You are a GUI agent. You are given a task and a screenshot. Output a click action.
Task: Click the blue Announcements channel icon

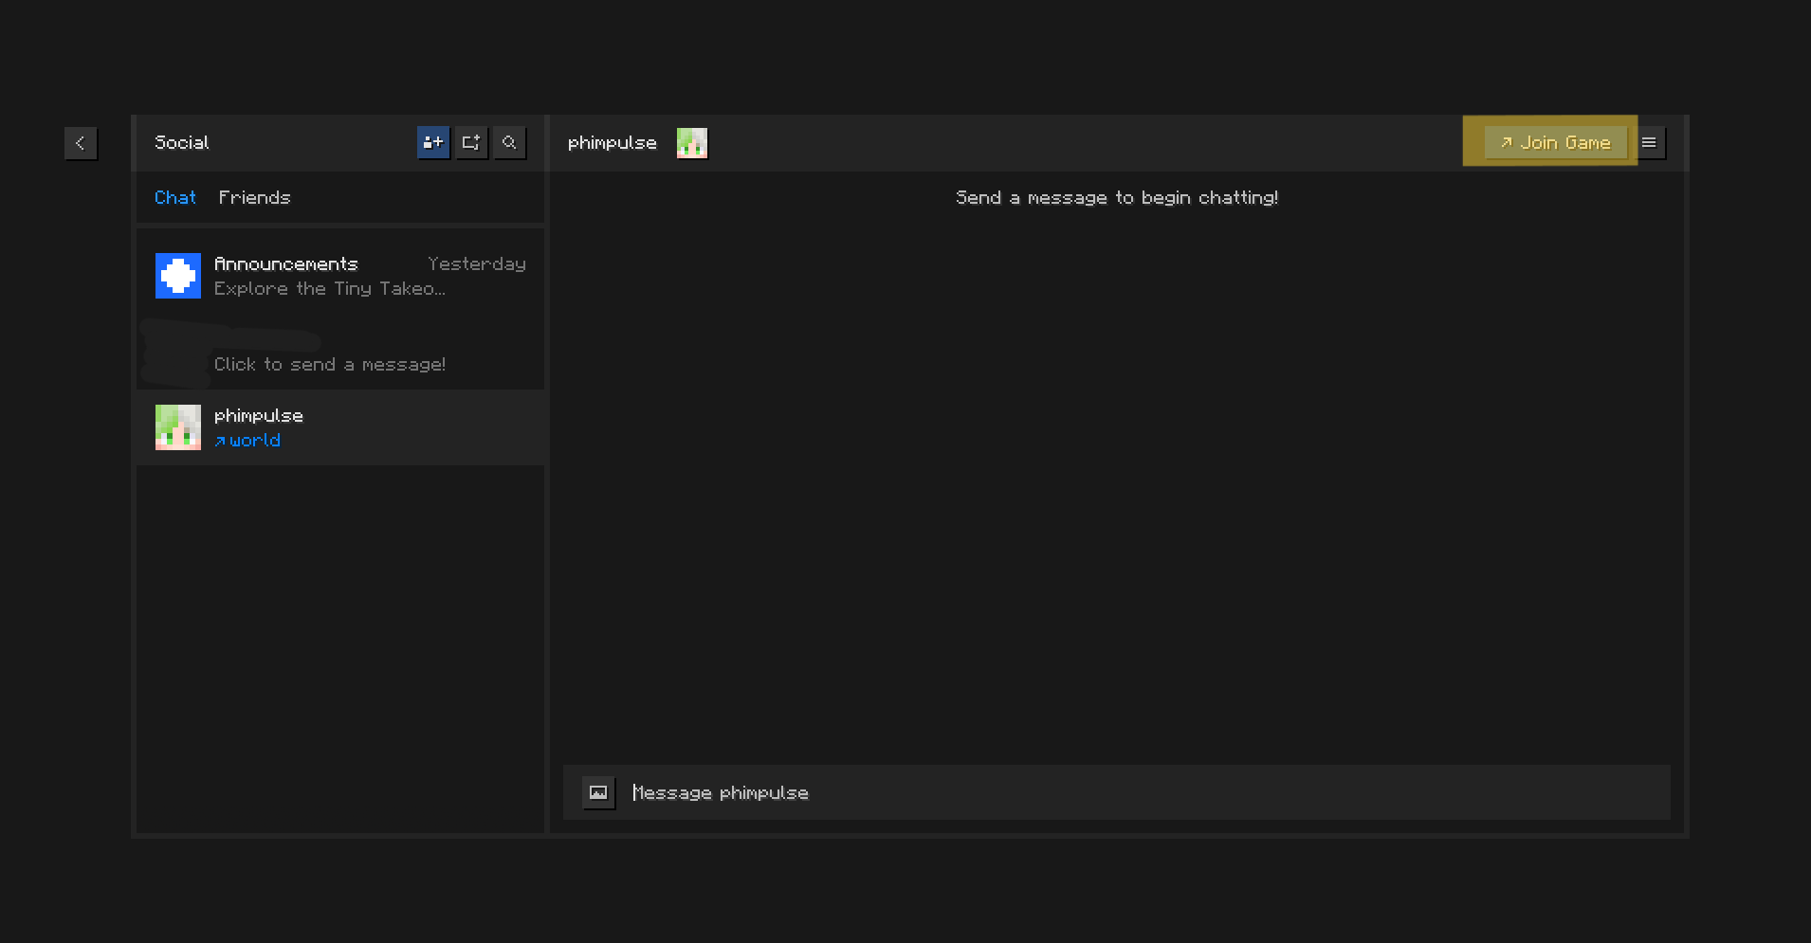[178, 276]
